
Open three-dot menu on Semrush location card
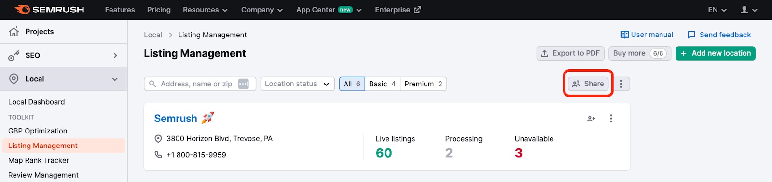click(611, 119)
